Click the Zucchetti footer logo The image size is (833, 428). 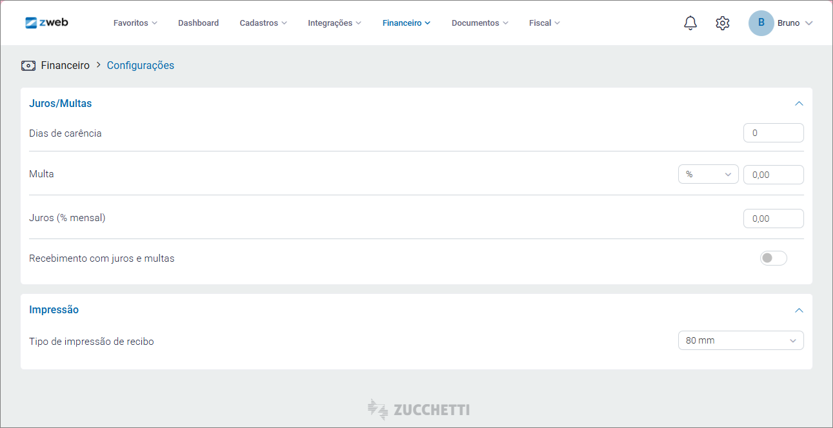[x=418, y=409]
